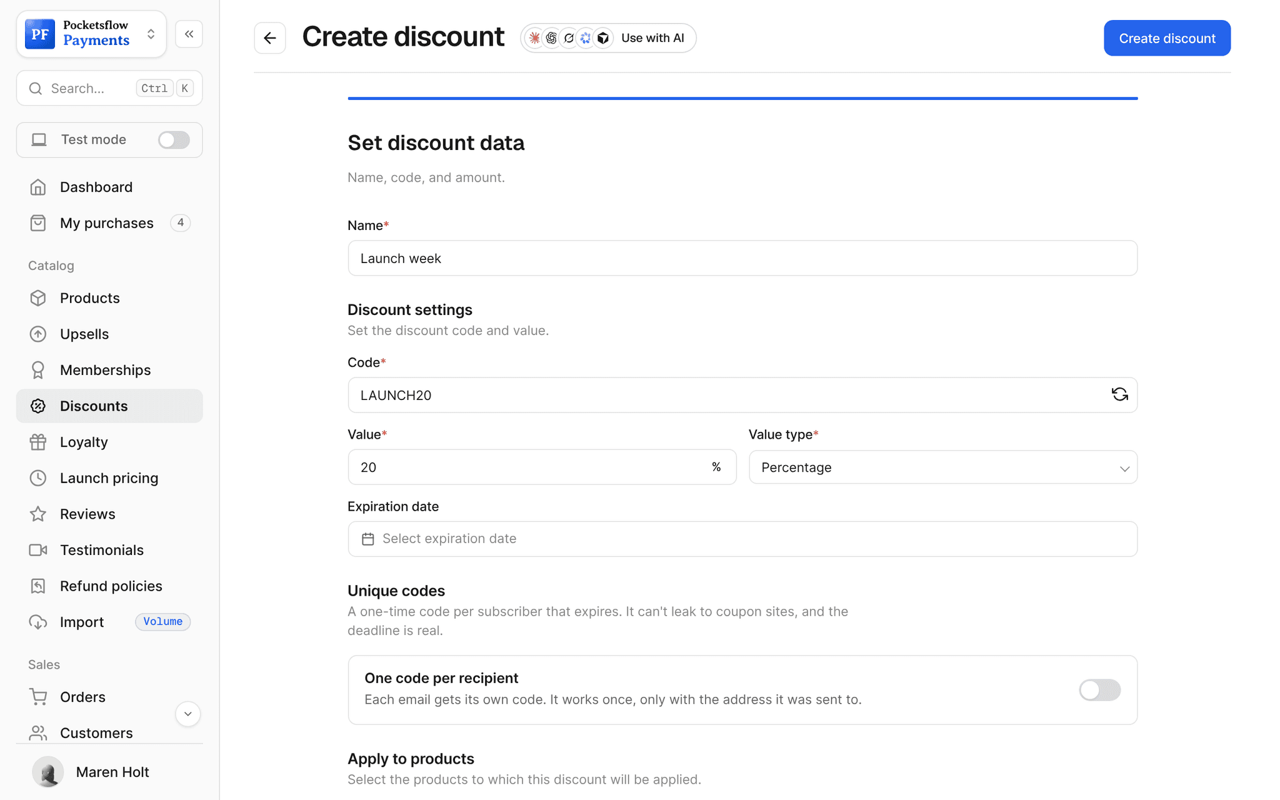Click the Code input field

[x=742, y=395]
